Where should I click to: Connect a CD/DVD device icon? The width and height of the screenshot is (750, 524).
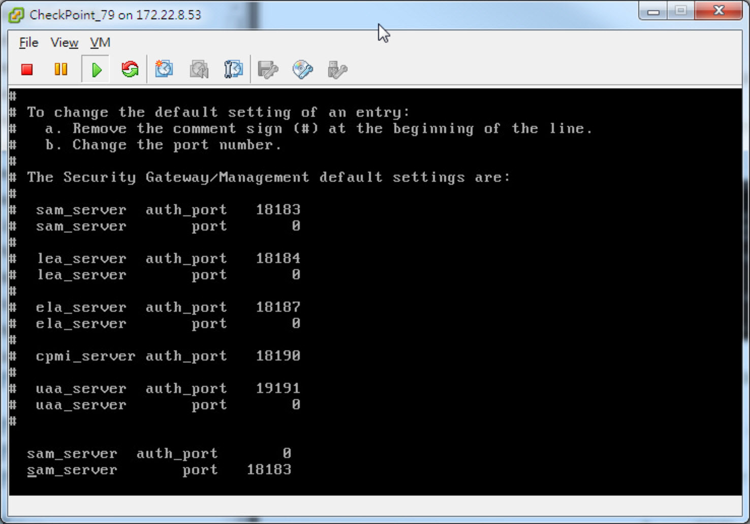303,70
